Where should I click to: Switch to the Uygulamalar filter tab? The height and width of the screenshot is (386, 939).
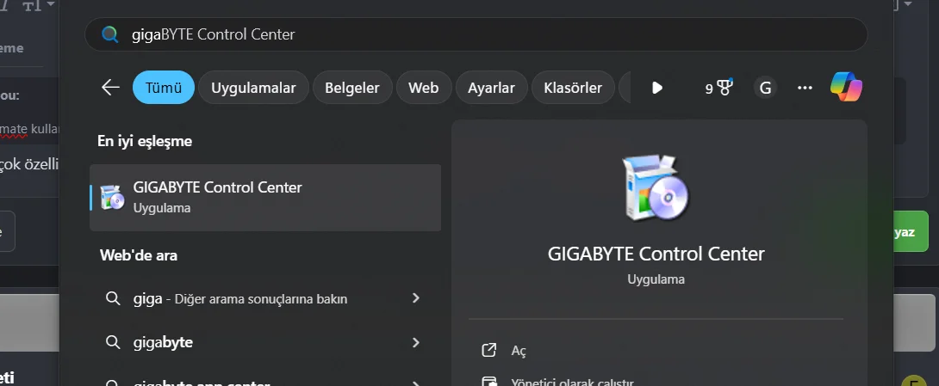253,88
